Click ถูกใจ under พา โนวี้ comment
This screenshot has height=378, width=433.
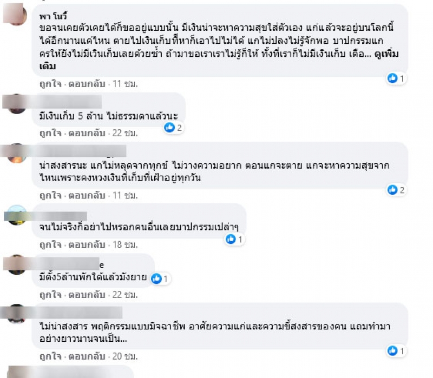[x=49, y=84]
